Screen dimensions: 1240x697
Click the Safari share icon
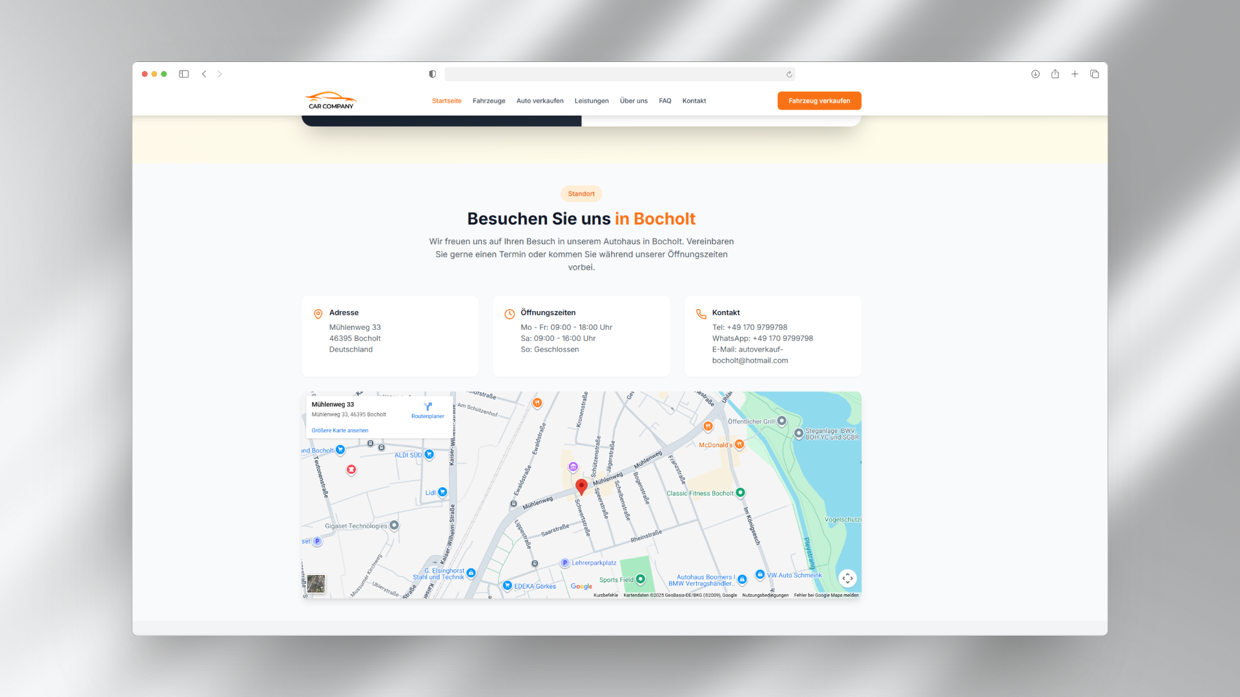(1055, 74)
